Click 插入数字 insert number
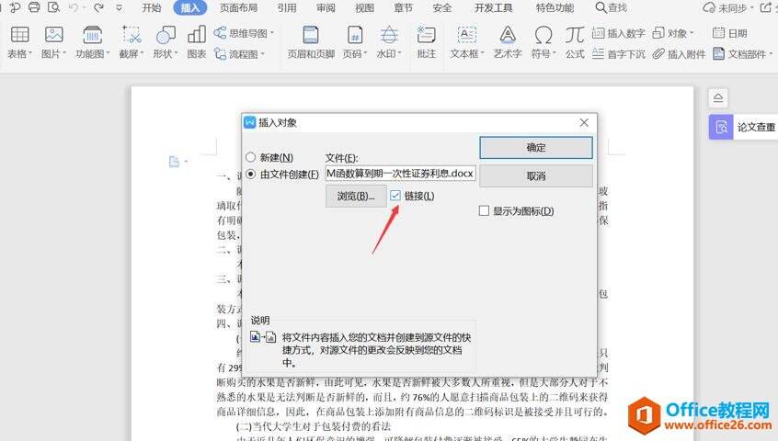This screenshot has height=441, width=778. [x=618, y=33]
